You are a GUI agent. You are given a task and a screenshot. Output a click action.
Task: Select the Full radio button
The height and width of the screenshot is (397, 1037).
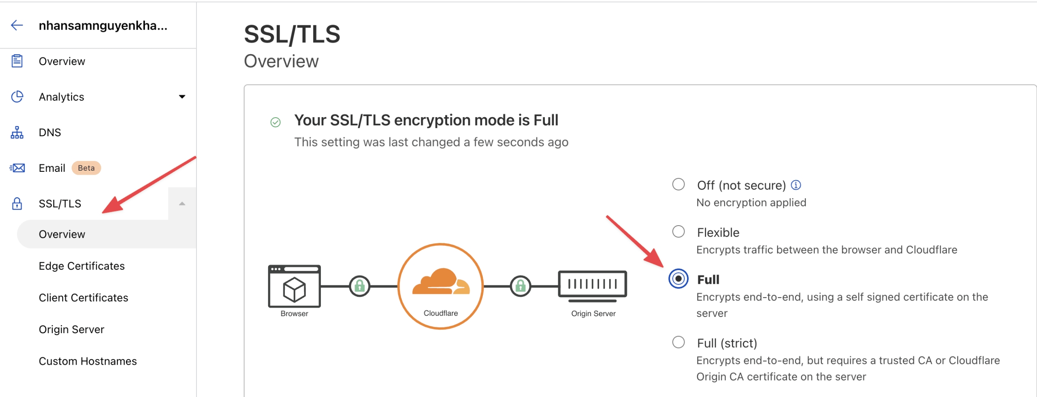[679, 279]
